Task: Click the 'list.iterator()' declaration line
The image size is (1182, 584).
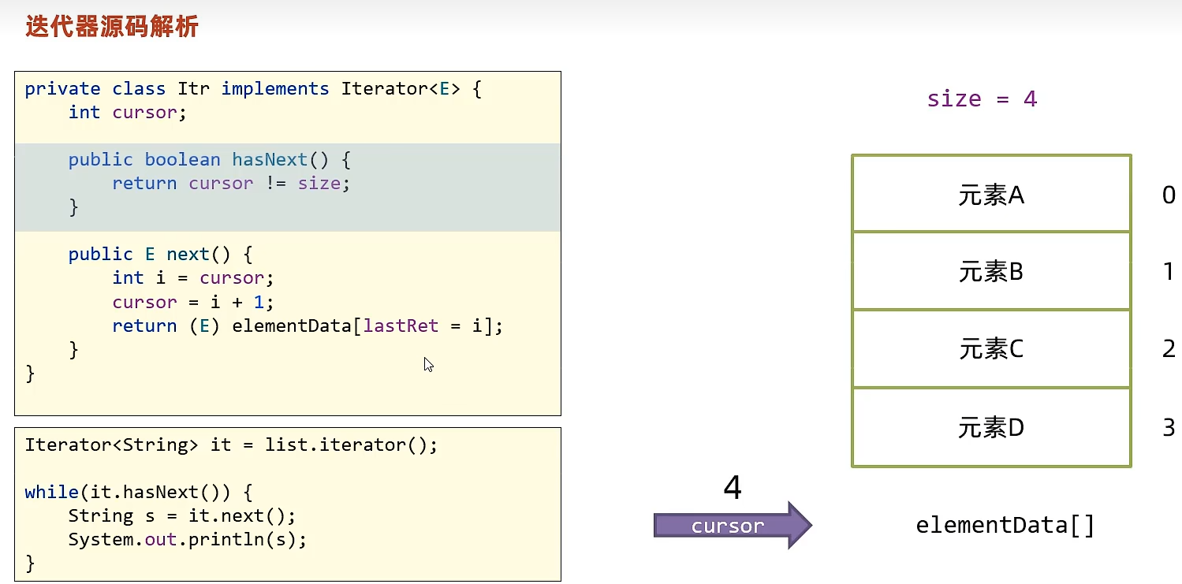Action: point(230,445)
